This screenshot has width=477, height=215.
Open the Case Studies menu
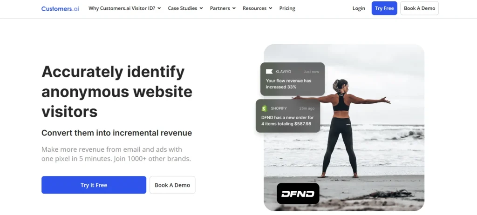click(183, 8)
